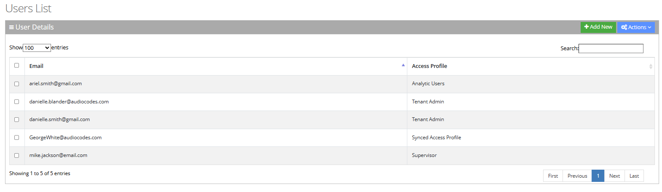
Task: Click the Email column header
Action: [36, 66]
